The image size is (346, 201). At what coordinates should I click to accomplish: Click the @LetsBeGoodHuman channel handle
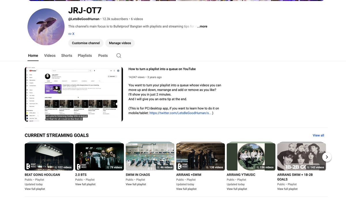pyautogui.click(x=84, y=19)
